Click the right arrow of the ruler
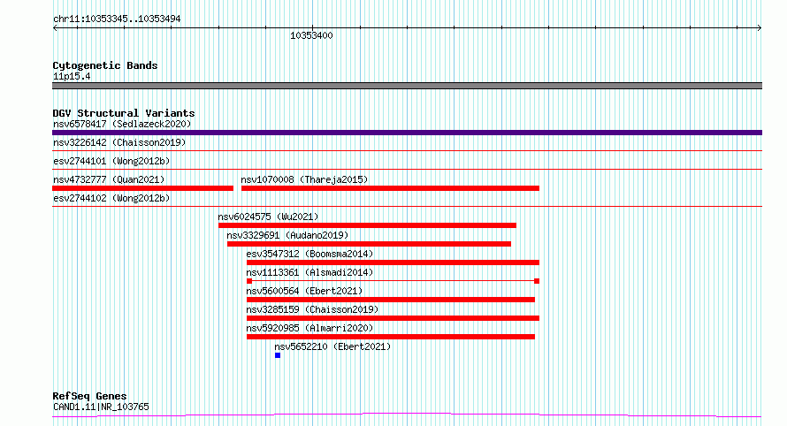This screenshot has height=426, width=787. [x=760, y=28]
